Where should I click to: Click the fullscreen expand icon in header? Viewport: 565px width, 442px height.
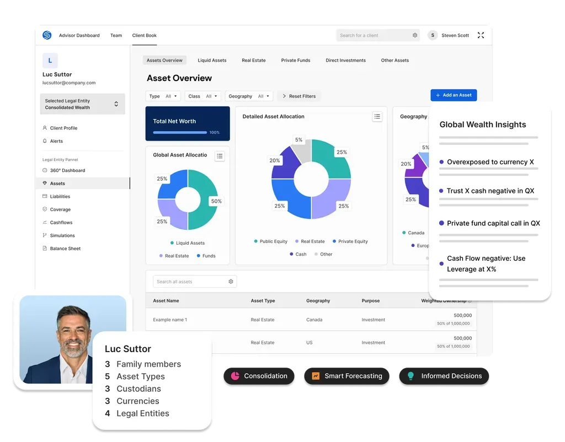click(x=481, y=35)
